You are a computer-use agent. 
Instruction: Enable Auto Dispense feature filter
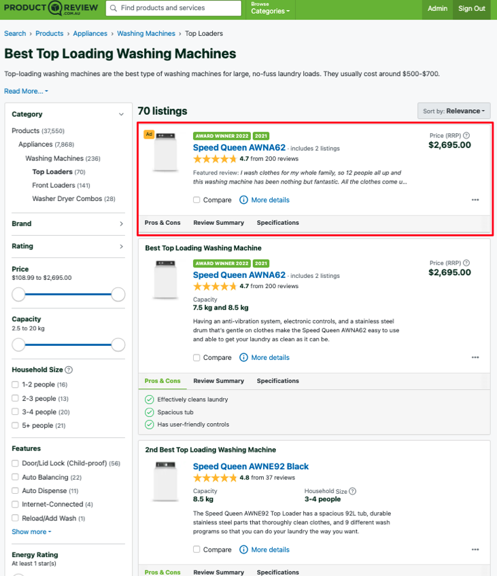pyautogui.click(x=15, y=490)
